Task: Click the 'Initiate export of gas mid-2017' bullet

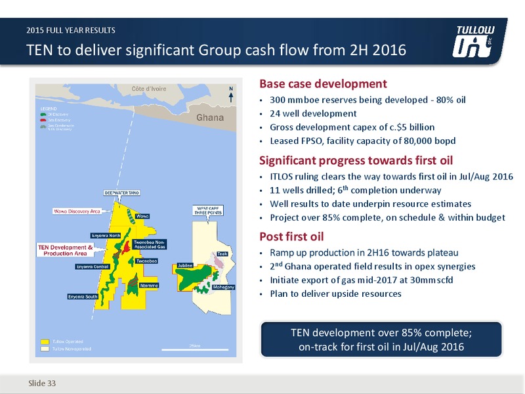Action: [362, 280]
